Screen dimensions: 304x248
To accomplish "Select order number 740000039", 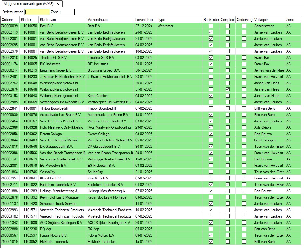I will coord(9,26).
